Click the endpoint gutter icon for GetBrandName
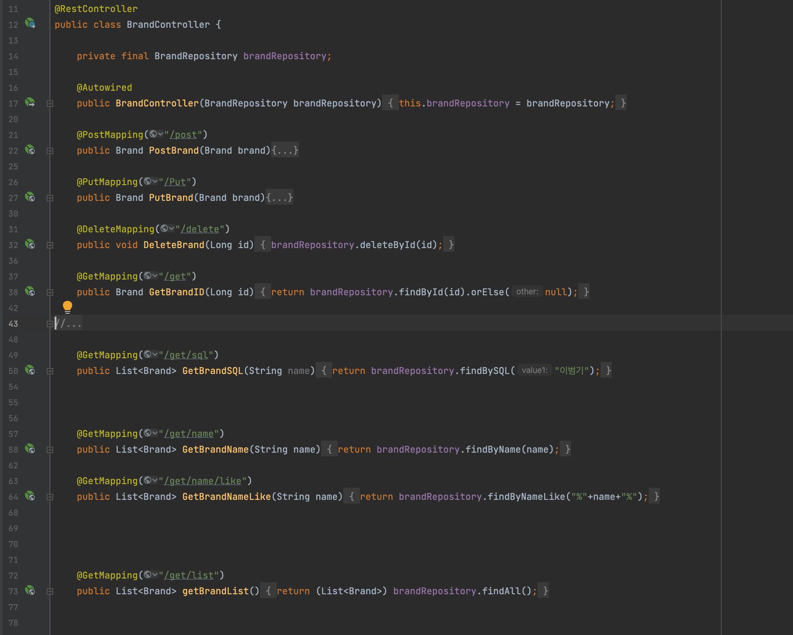This screenshot has width=793, height=635. 30,448
